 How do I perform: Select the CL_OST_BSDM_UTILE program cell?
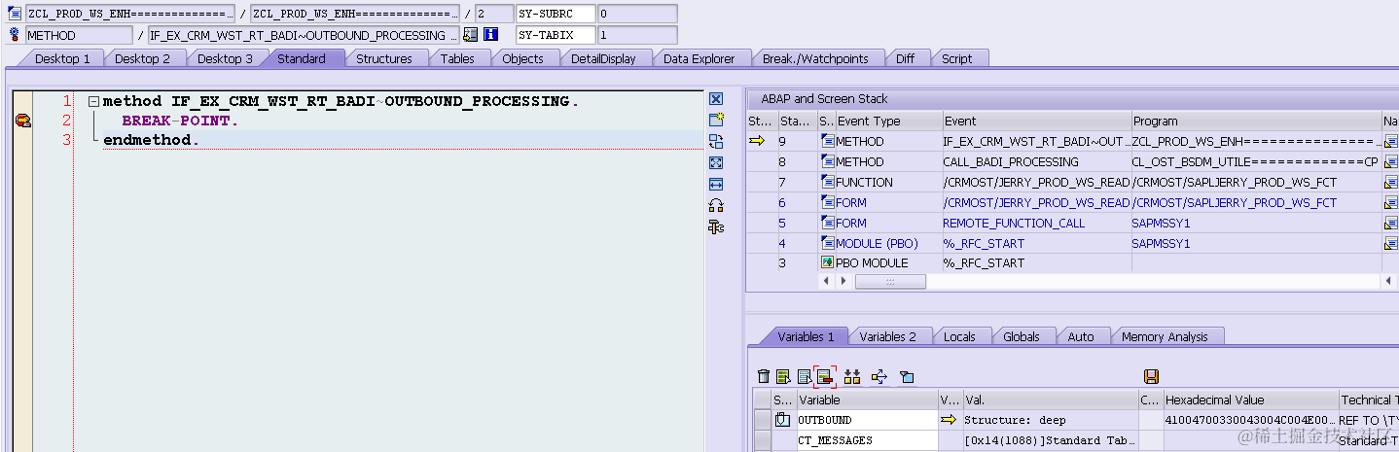(x=1256, y=162)
